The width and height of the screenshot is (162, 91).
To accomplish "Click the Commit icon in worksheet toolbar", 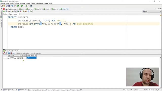I will [x=18, y=11].
